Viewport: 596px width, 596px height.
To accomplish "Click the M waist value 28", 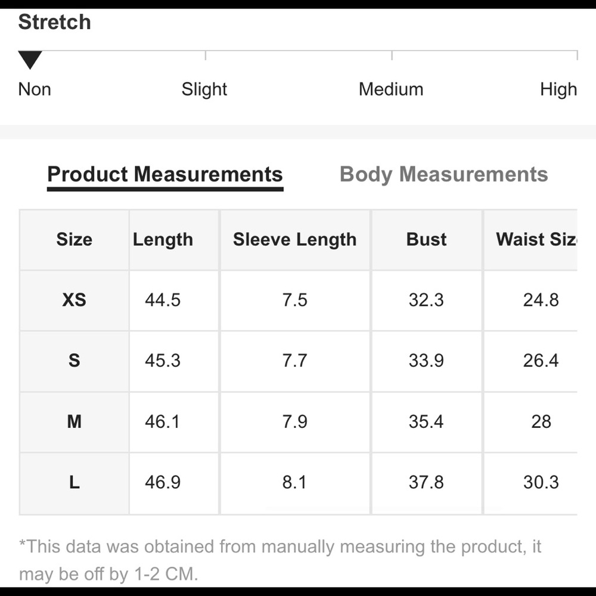I will (541, 421).
